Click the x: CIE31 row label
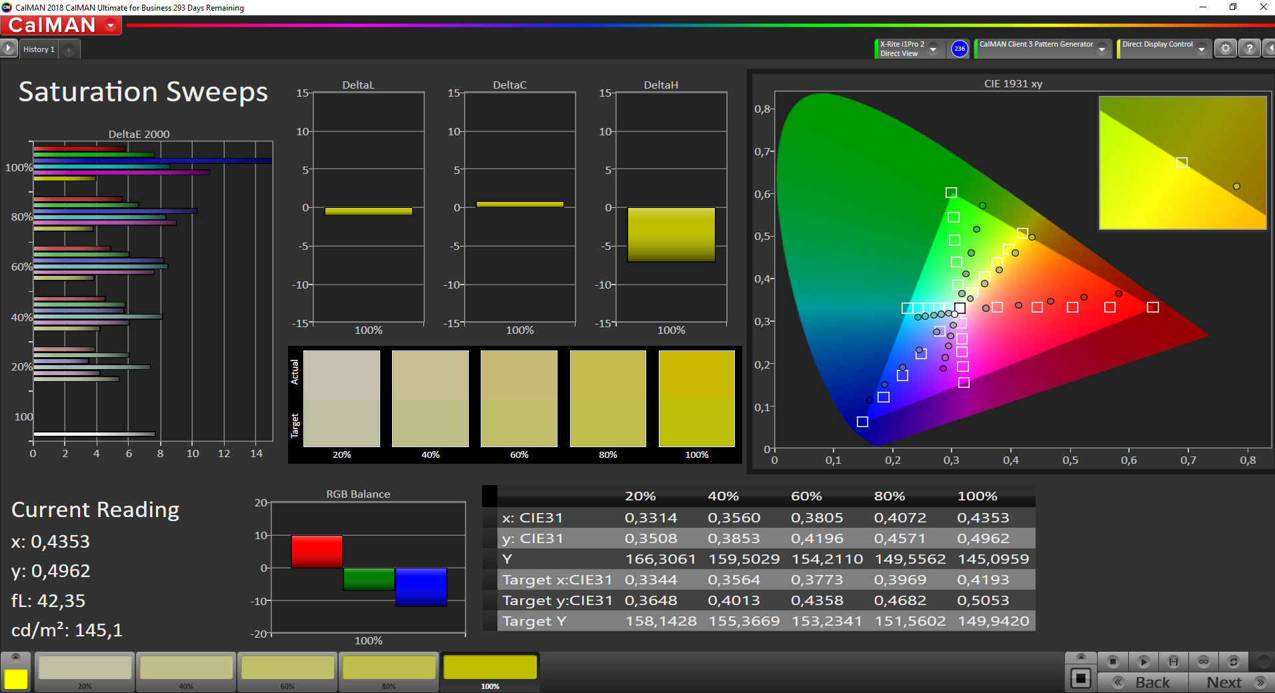The image size is (1275, 693). [532, 518]
